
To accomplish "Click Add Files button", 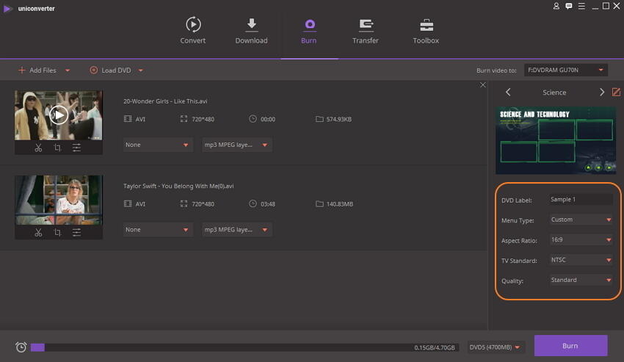I will point(37,70).
